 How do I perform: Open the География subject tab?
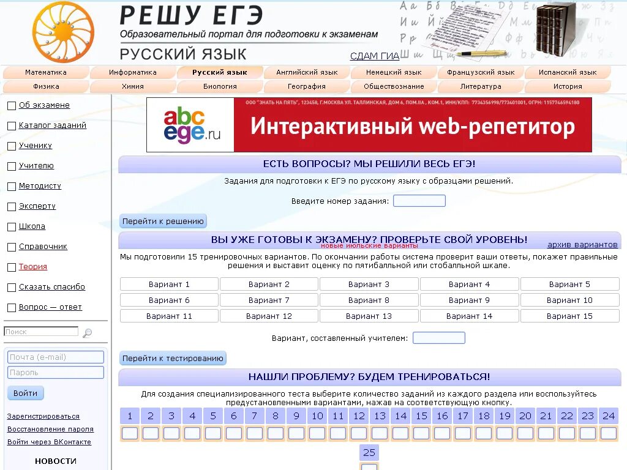307,86
